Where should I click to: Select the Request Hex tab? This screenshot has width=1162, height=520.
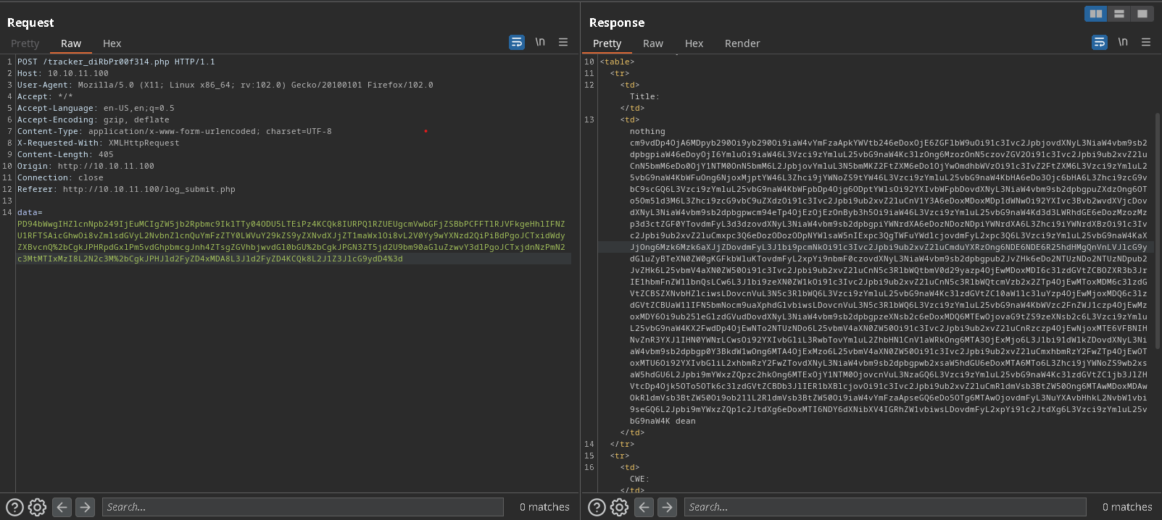coord(112,43)
